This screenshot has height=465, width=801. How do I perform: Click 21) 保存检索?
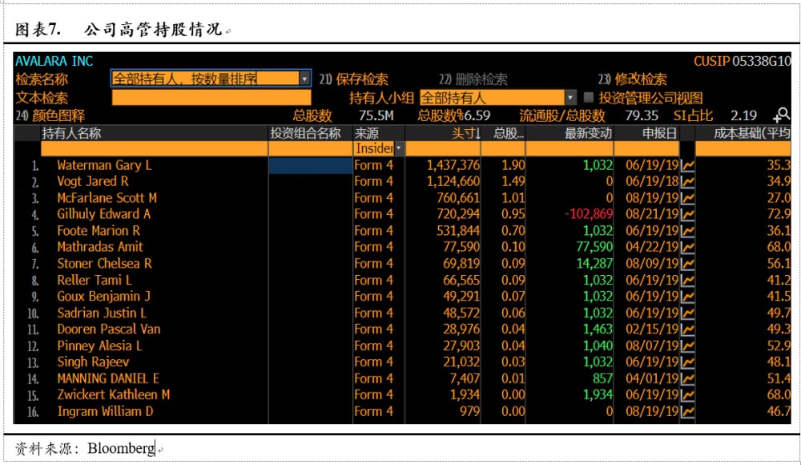[353, 79]
